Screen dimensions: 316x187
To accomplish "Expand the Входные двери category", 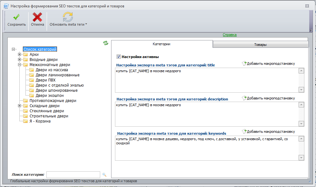I will [x=19, y=60].
